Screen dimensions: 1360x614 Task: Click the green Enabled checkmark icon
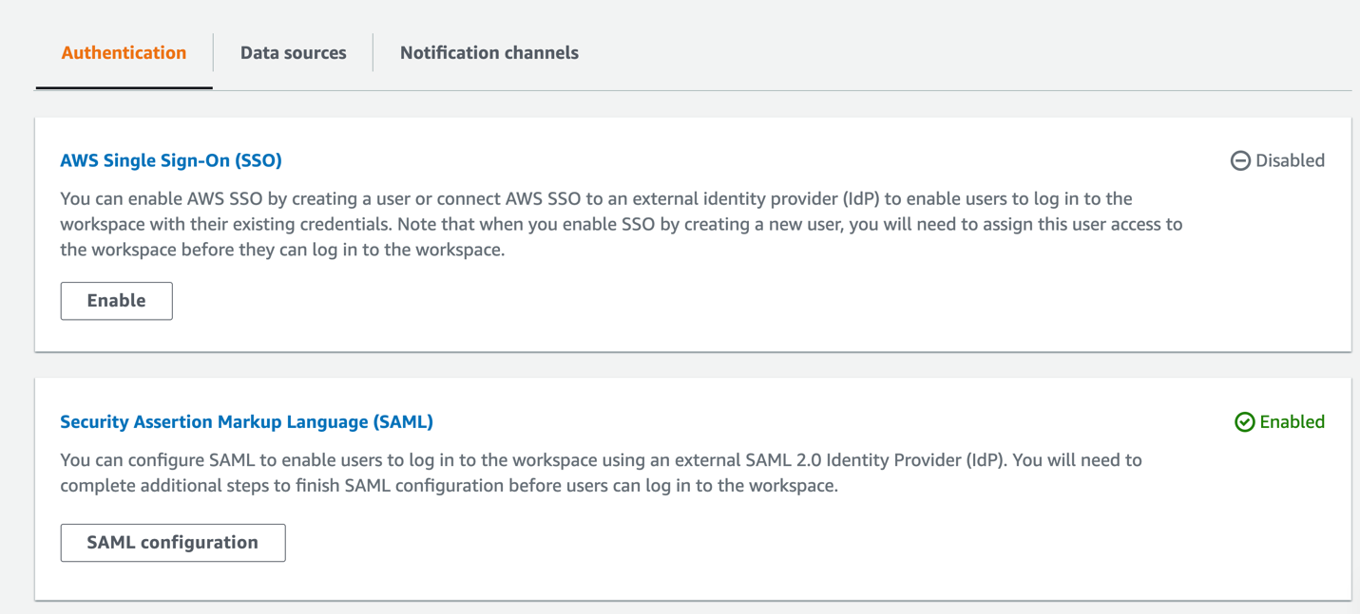tap(1244, 422)
